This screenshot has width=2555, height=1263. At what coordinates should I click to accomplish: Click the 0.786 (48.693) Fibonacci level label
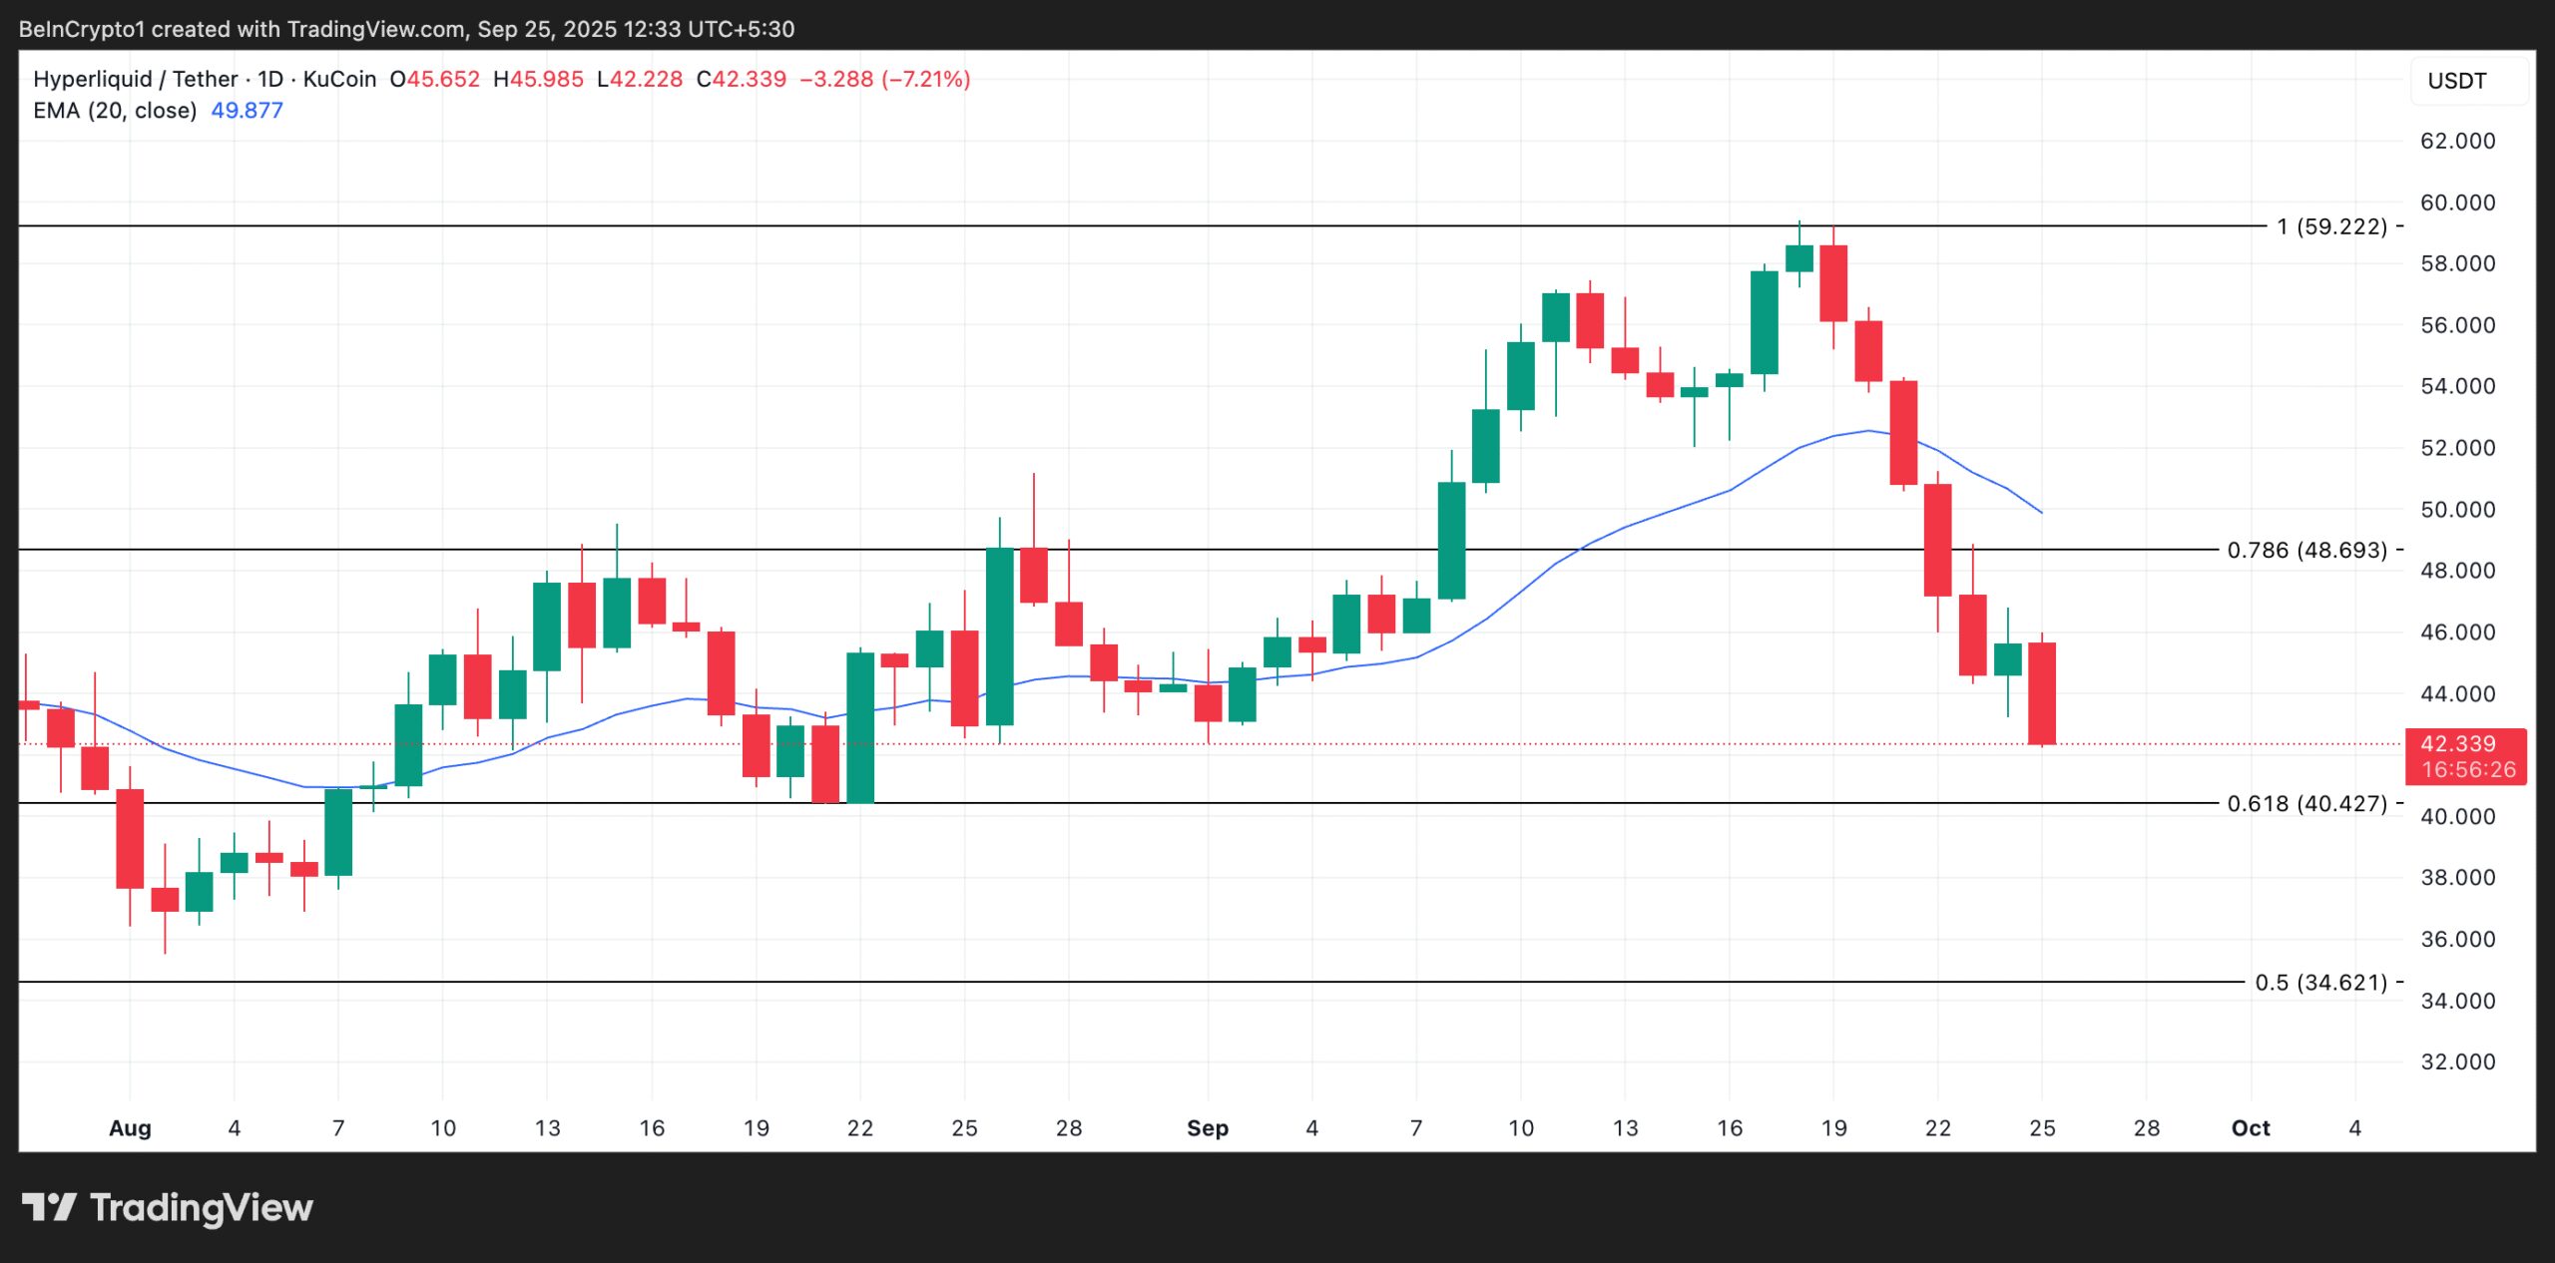(x=2306, y=550)
